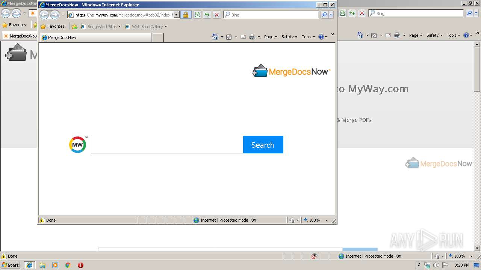
Task: Open Safety menu in background window
Action: click(x=434, y=35)
